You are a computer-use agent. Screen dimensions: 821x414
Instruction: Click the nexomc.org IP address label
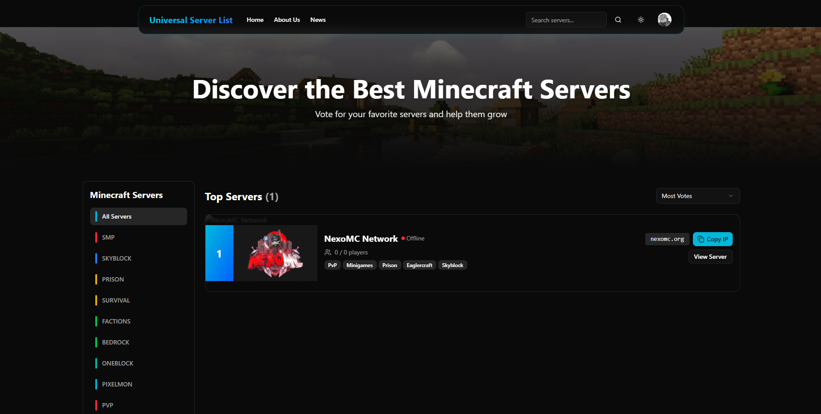(667, 239)
